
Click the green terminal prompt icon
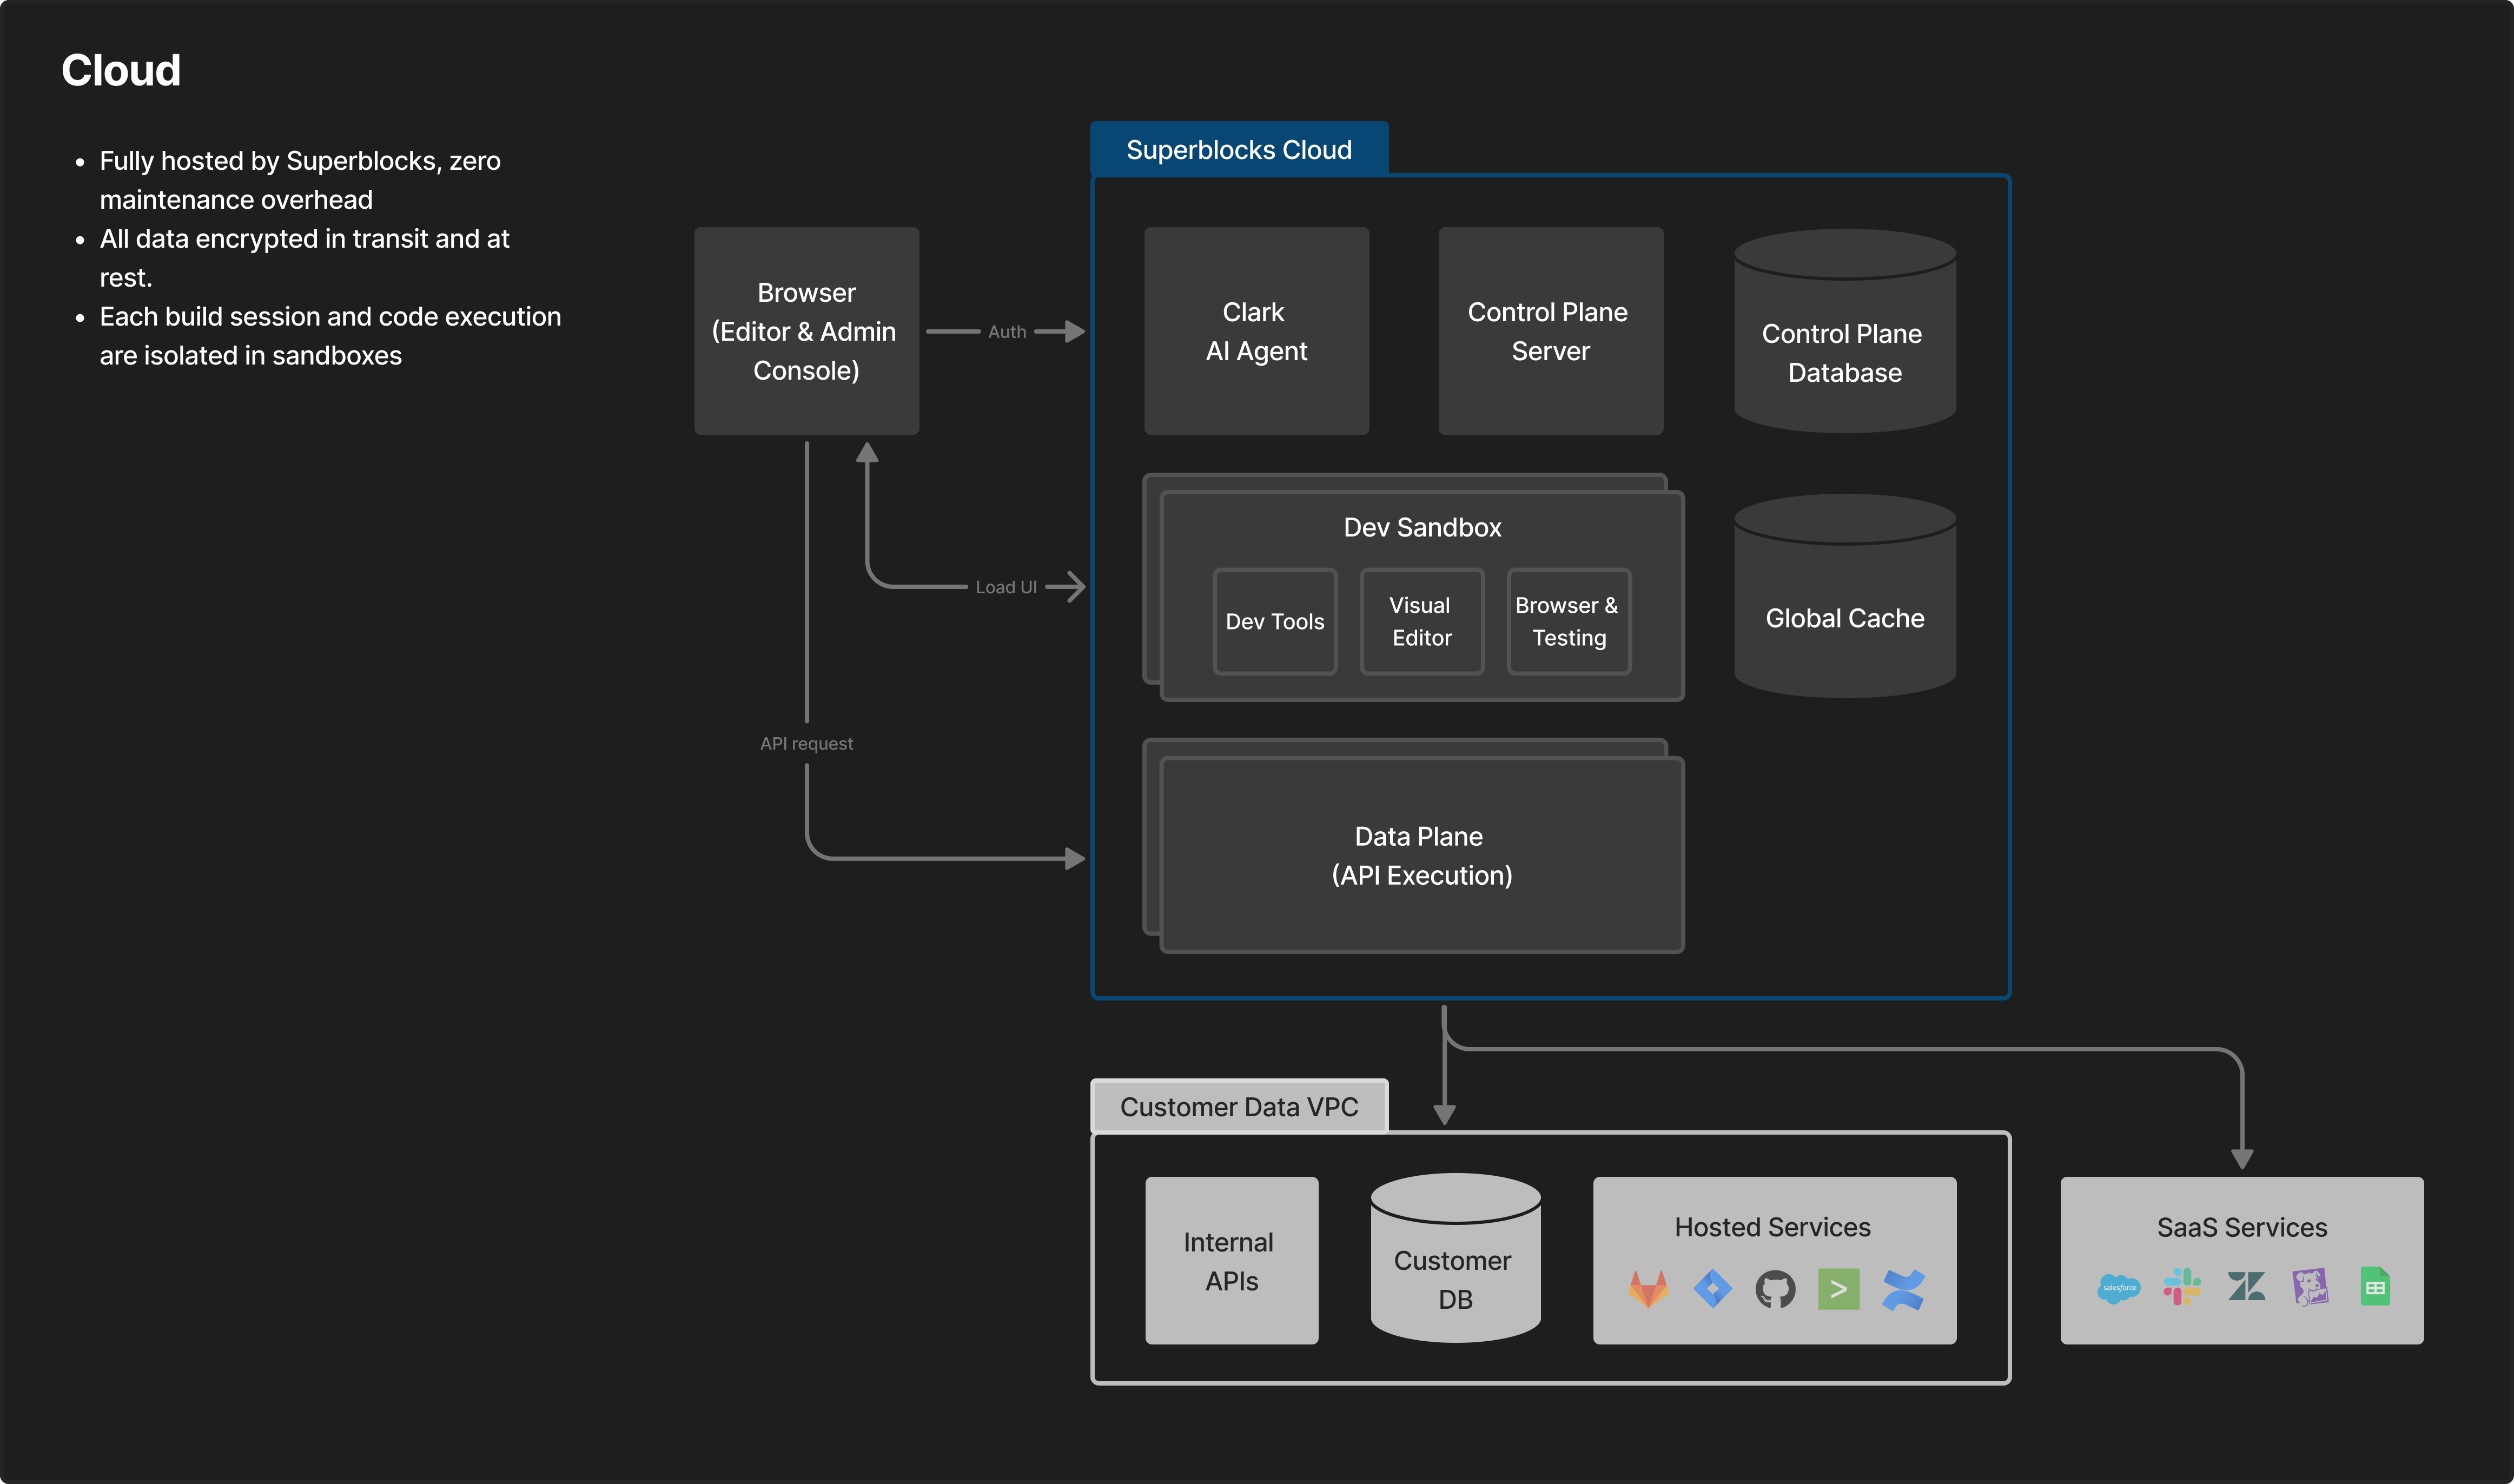tap(1838, 1289)
